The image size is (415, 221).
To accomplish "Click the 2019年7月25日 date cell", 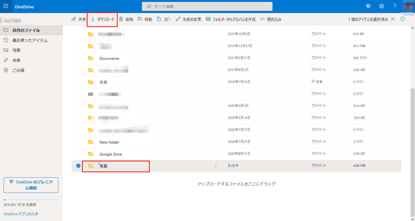I will coord(239,82).
